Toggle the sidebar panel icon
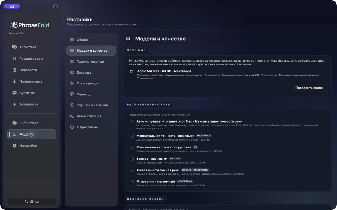Image resolution: width=337 pixels, height=210 pixels. pos(56,6)
